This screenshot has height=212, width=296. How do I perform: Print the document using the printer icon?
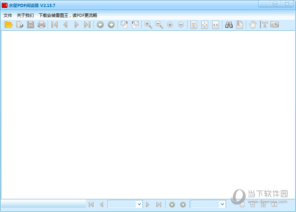[42, 25]
